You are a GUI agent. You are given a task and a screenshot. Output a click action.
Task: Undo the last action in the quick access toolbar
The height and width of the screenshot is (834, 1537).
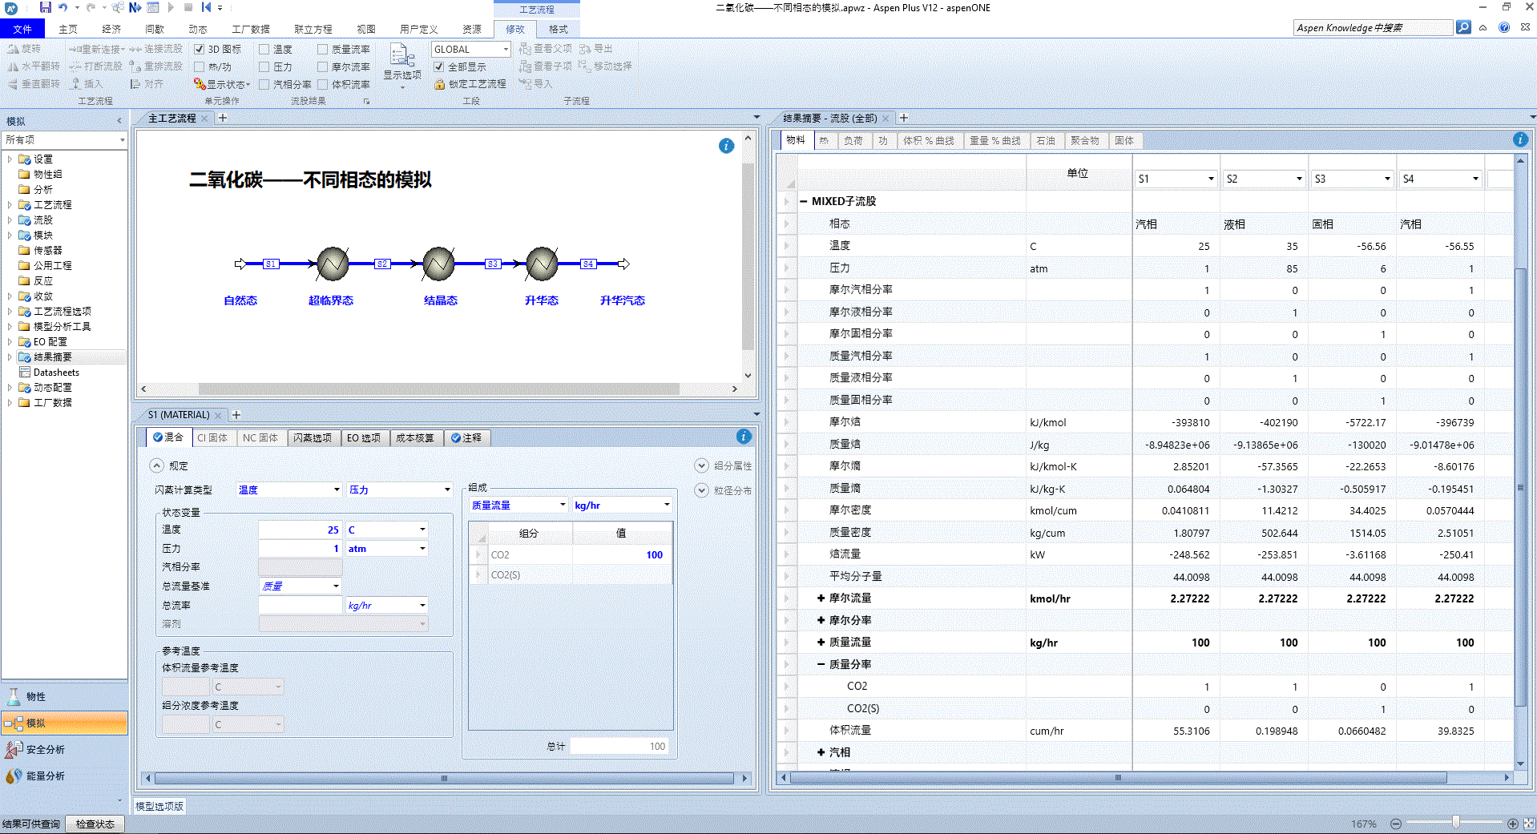pyautogui.click(x=63, y=7)
